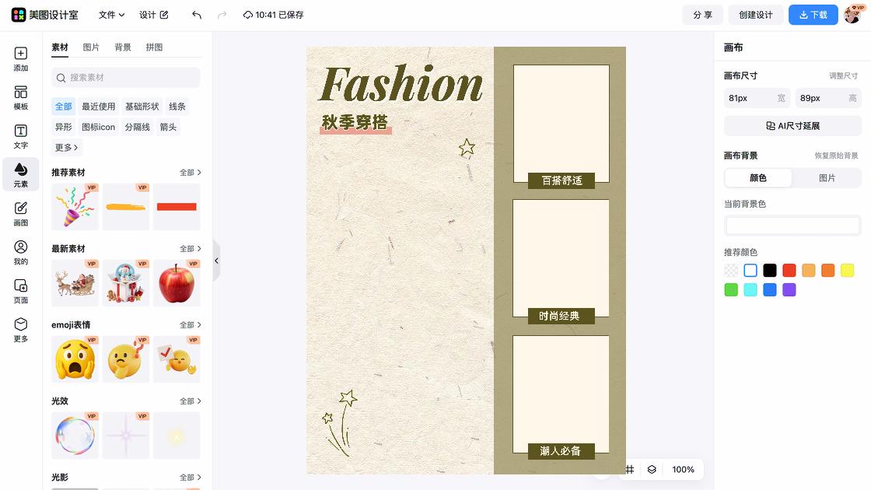The height and width of the screenshot is (490, 871).
Task: Select the red rectangle material
Action: tap(177, 207)
